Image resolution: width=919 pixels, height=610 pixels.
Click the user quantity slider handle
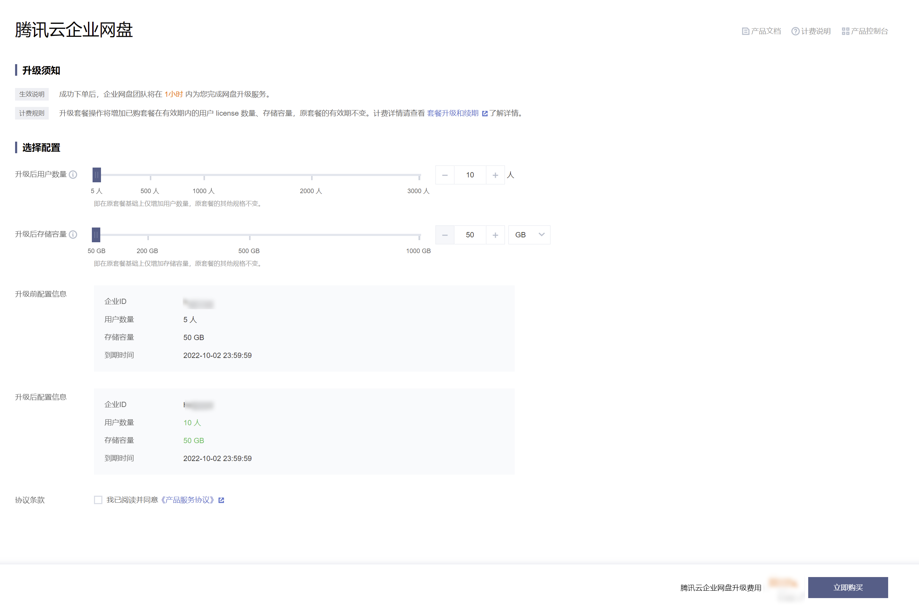pos(96,175)
